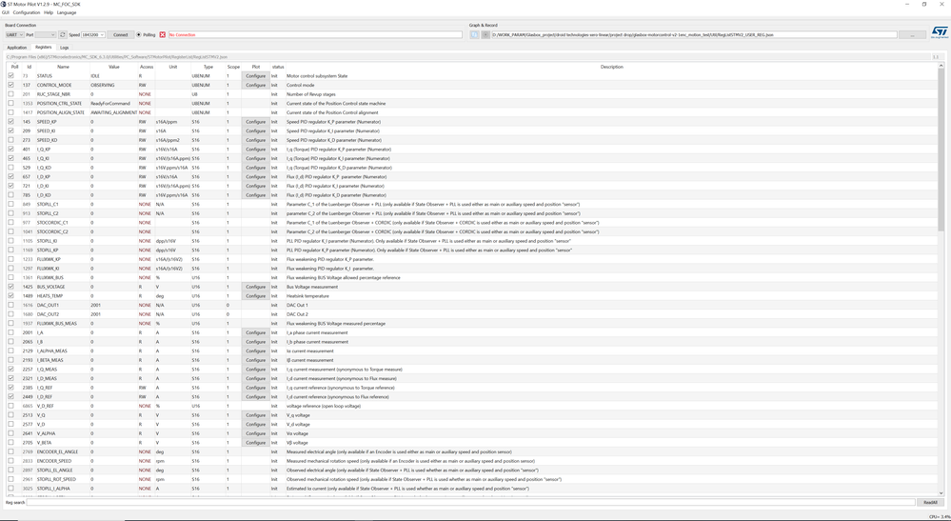Click the POSITION_CTRL_STATE register name
Image resolution: width=951 pixels, height=521 pixels.
[59, 103]
